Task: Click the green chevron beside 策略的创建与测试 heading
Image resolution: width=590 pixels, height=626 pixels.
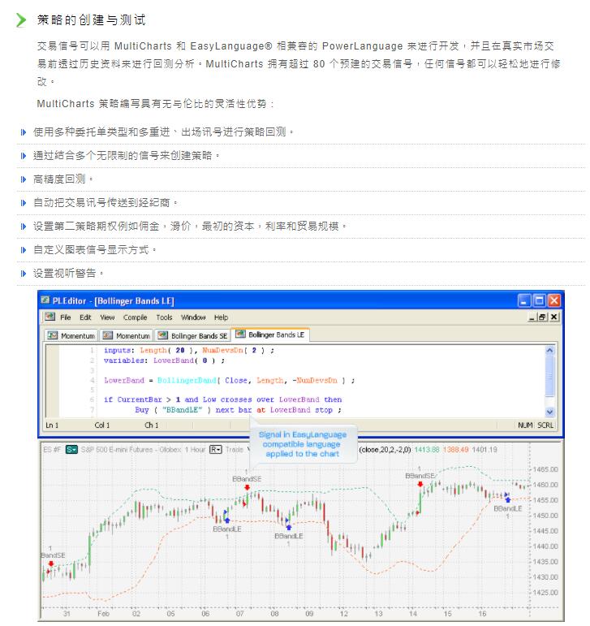Action: coord(21,20)
